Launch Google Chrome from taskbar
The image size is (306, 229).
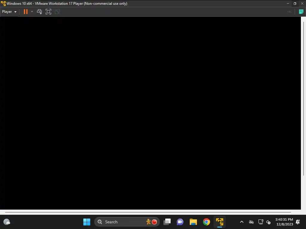coord(206,222)
